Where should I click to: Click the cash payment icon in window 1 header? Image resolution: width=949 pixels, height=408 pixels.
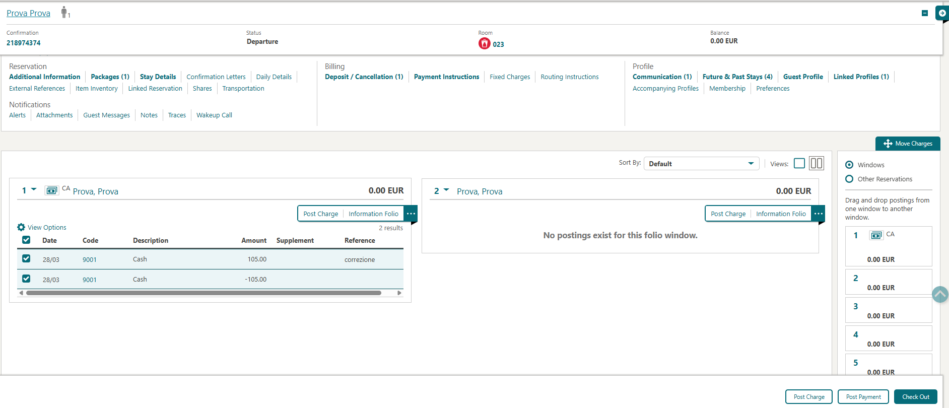[x=51, y=191]
